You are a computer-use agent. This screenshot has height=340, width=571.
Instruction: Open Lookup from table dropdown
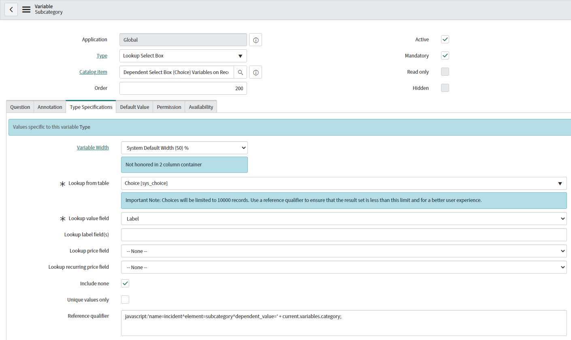coord(344,183)
